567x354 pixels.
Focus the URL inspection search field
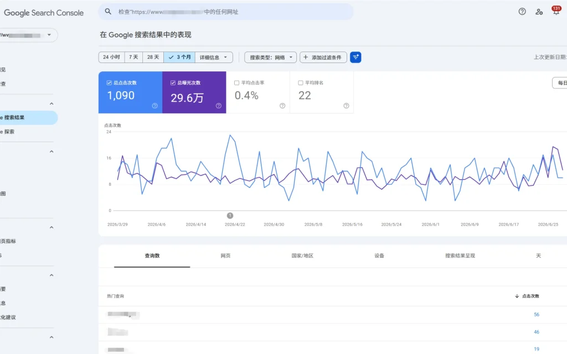pyautogui.click(x=226, y=12)
